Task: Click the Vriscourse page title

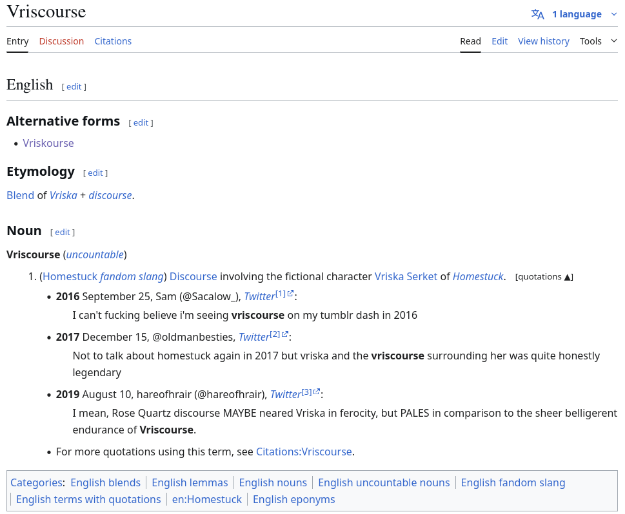Action: tap(46, 12)
